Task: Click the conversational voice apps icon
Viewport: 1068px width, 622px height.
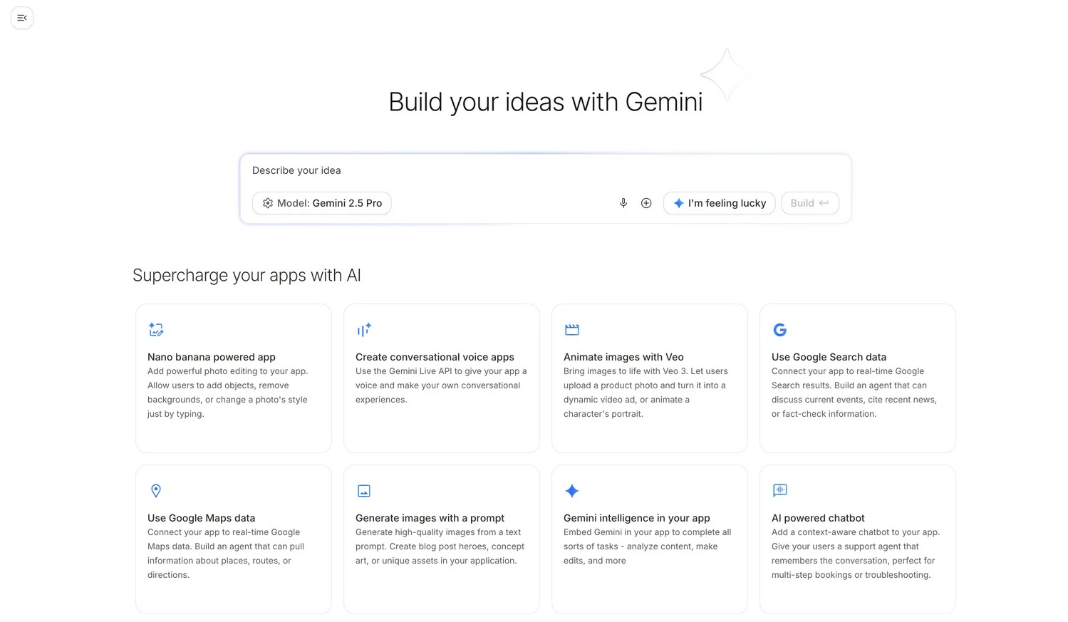Action: pyautogui.click(x=364, y=329)
